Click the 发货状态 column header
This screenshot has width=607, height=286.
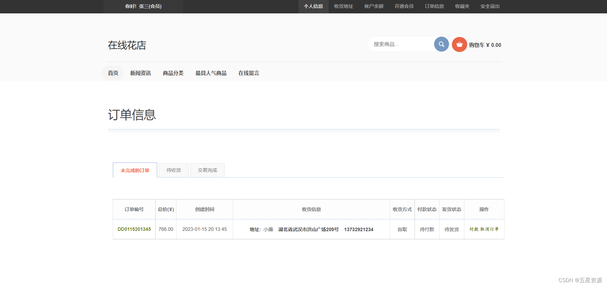coord(452,209)
